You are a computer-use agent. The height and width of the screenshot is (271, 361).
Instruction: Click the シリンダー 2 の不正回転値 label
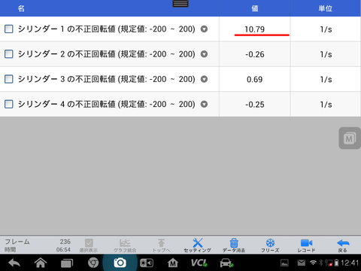67,54
